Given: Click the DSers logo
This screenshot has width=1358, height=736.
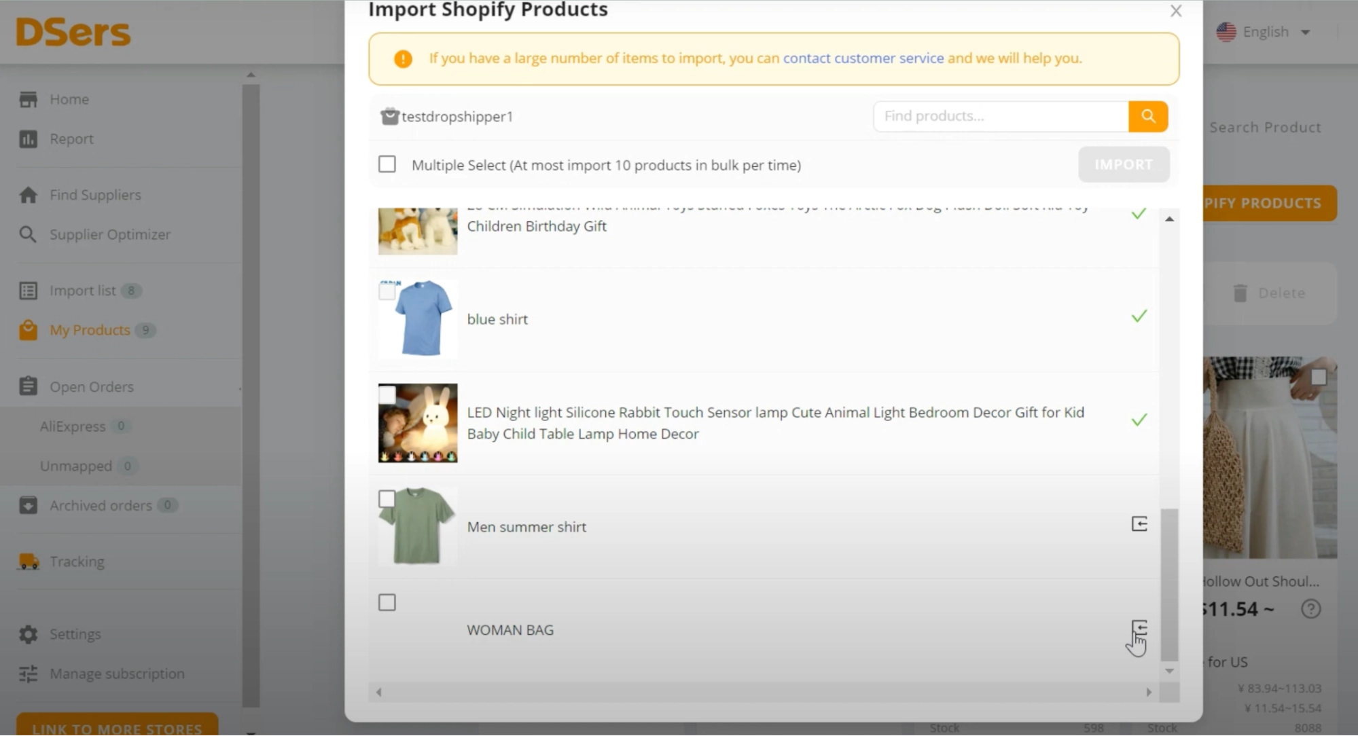Looking at the screenshot, I should (73, 32).
